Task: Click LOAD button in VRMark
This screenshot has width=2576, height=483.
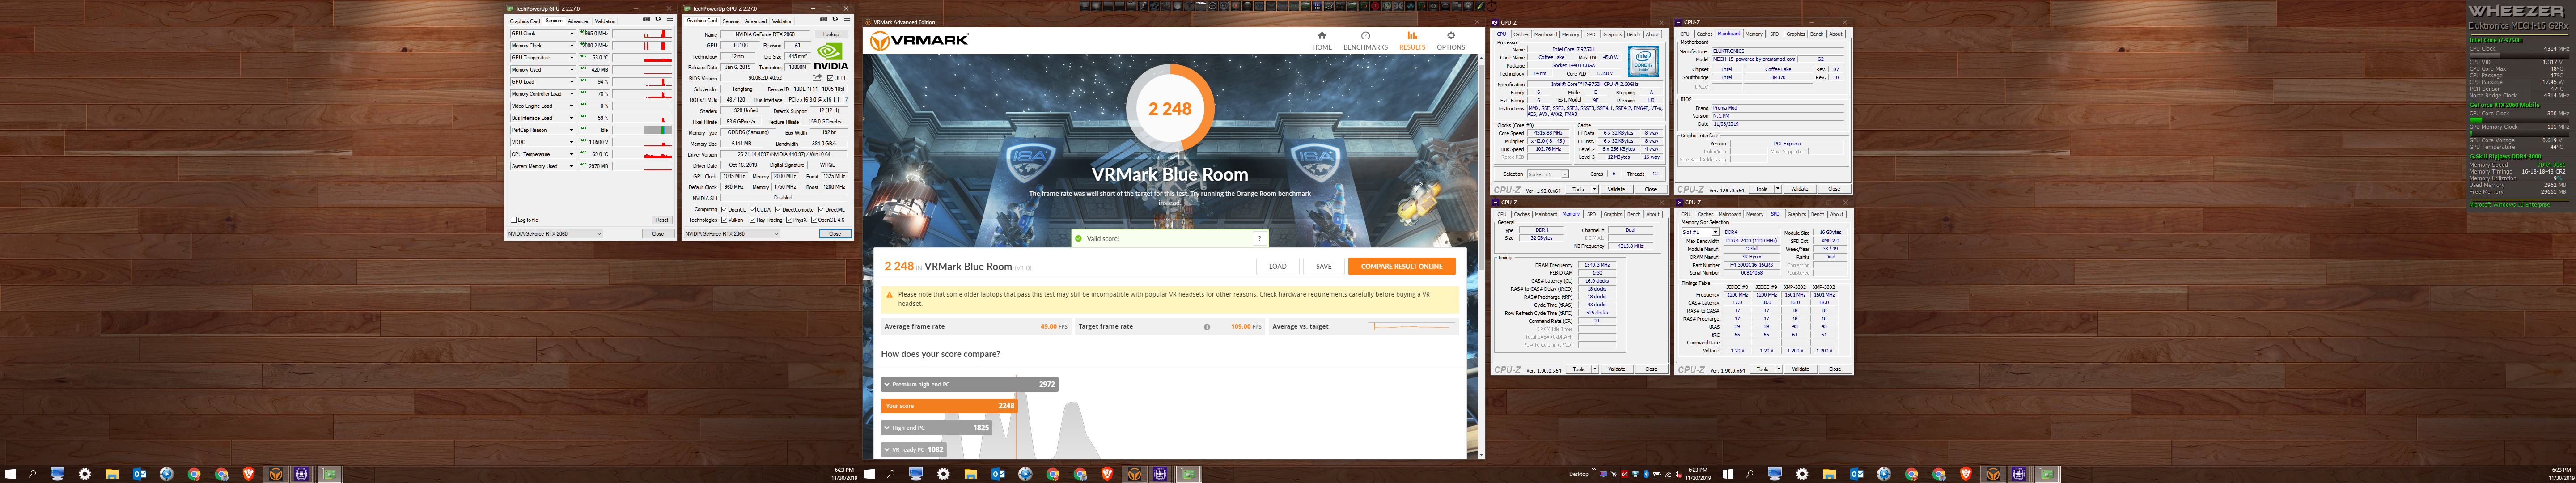Action: [x=1278, y=266]
